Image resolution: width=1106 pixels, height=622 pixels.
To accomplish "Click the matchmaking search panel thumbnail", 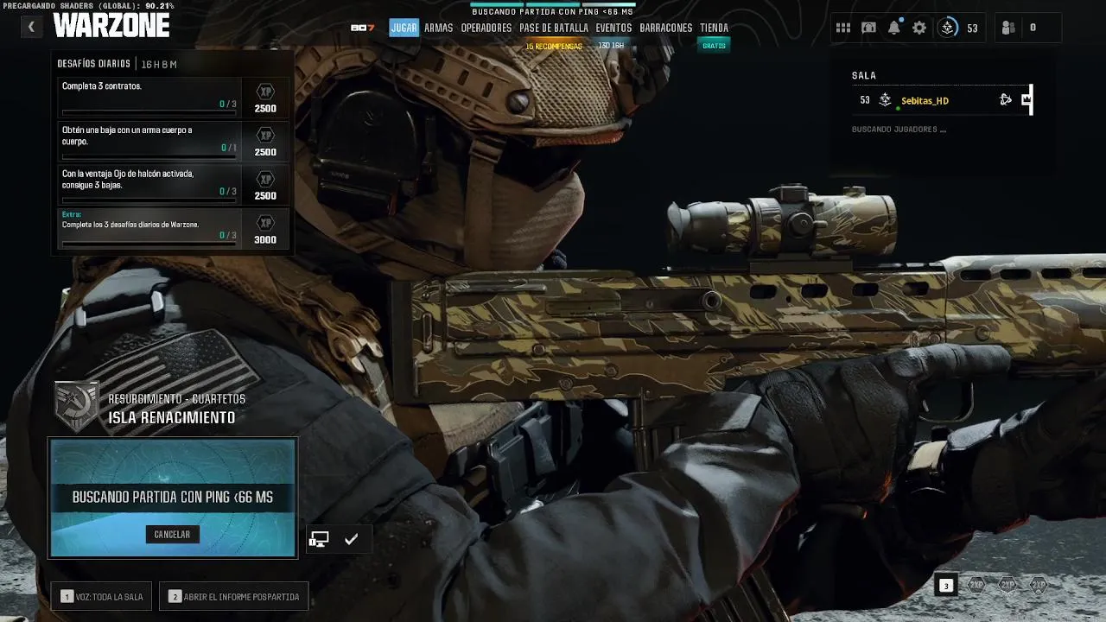I will click(173, 498).
